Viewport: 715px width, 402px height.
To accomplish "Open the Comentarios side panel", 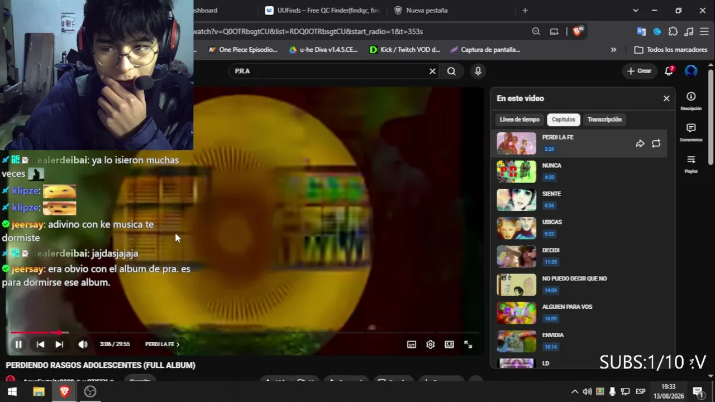I will tap(691, 132).
